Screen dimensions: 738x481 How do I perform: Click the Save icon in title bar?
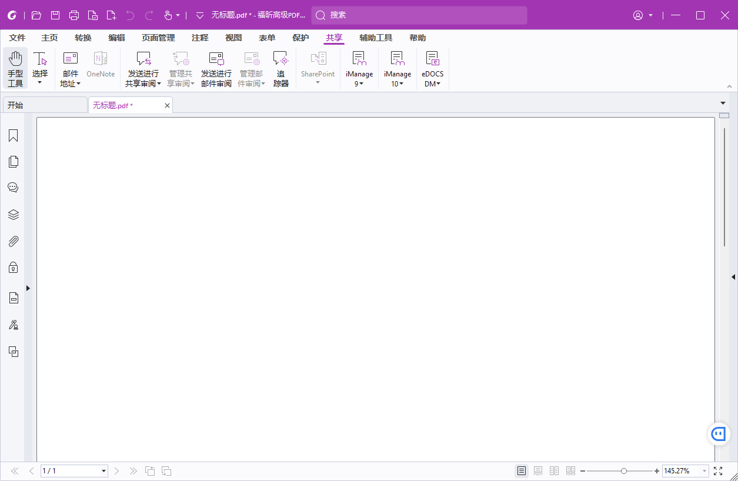(x=55, y=15)
